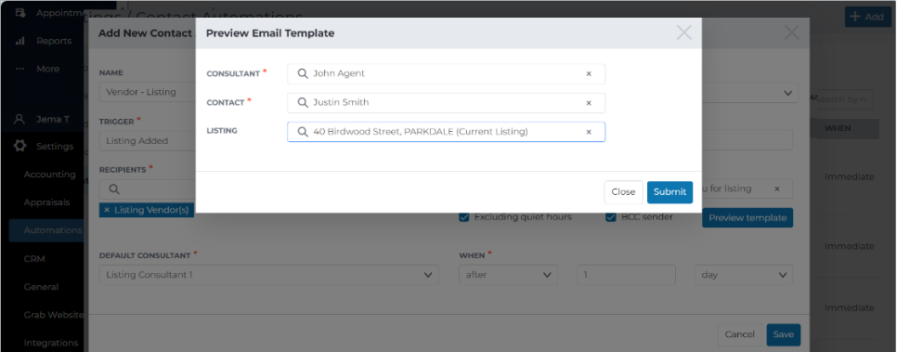Toggle the Excluding quiet hours checkbox

(464, 217)
